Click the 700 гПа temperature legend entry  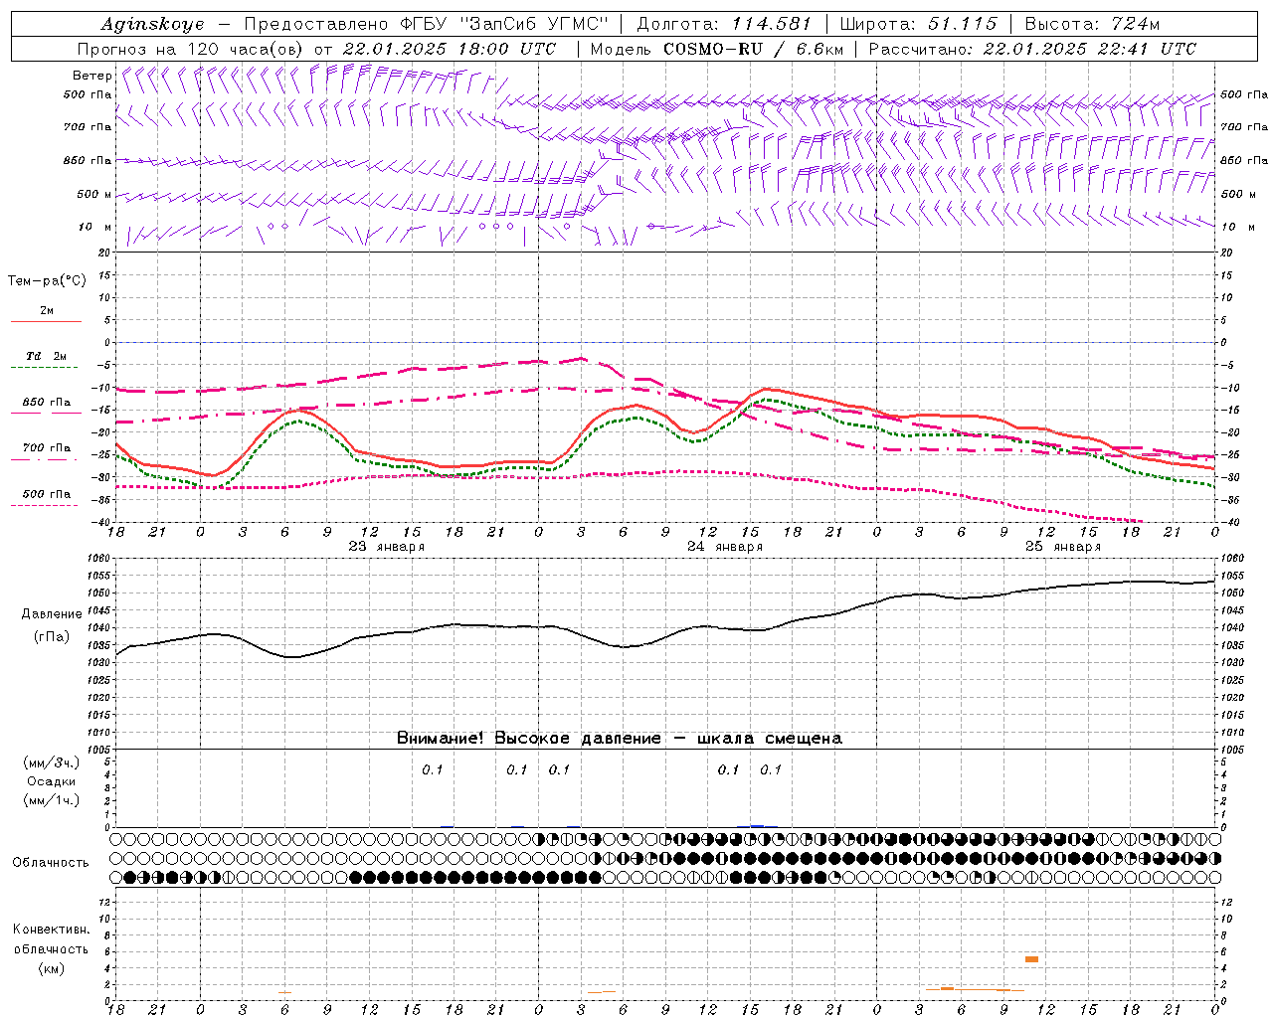46,448
